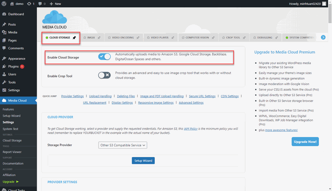Click the pin icon on Computer Vision tab
Image resolution: width=332 pixels, height=191 pixels.
click(213, 38)
